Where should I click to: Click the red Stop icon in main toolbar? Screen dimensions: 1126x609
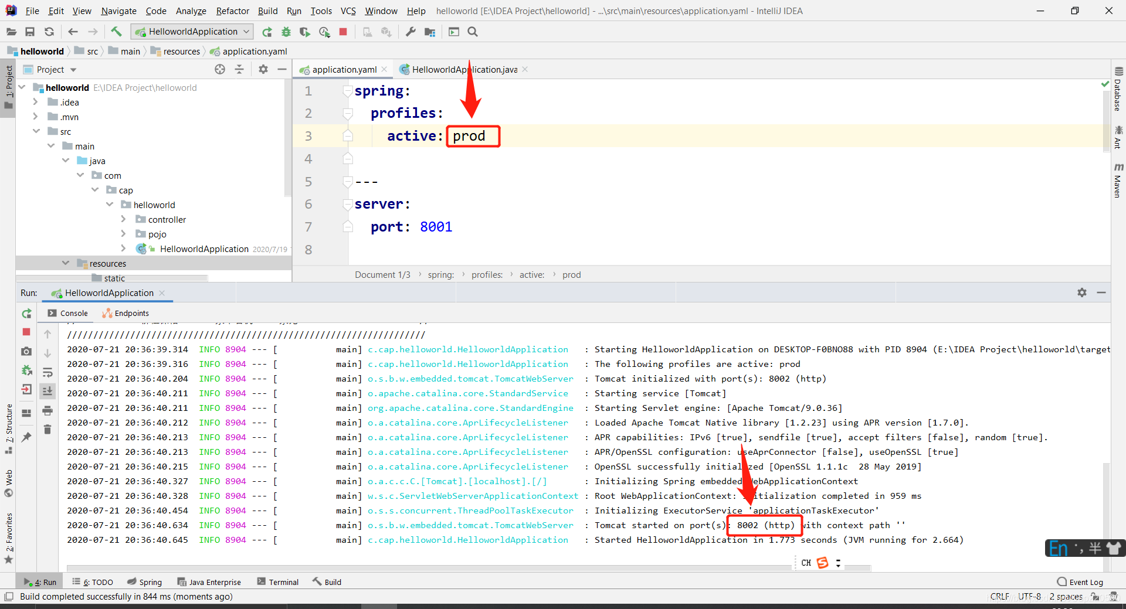tap(343, 32)
